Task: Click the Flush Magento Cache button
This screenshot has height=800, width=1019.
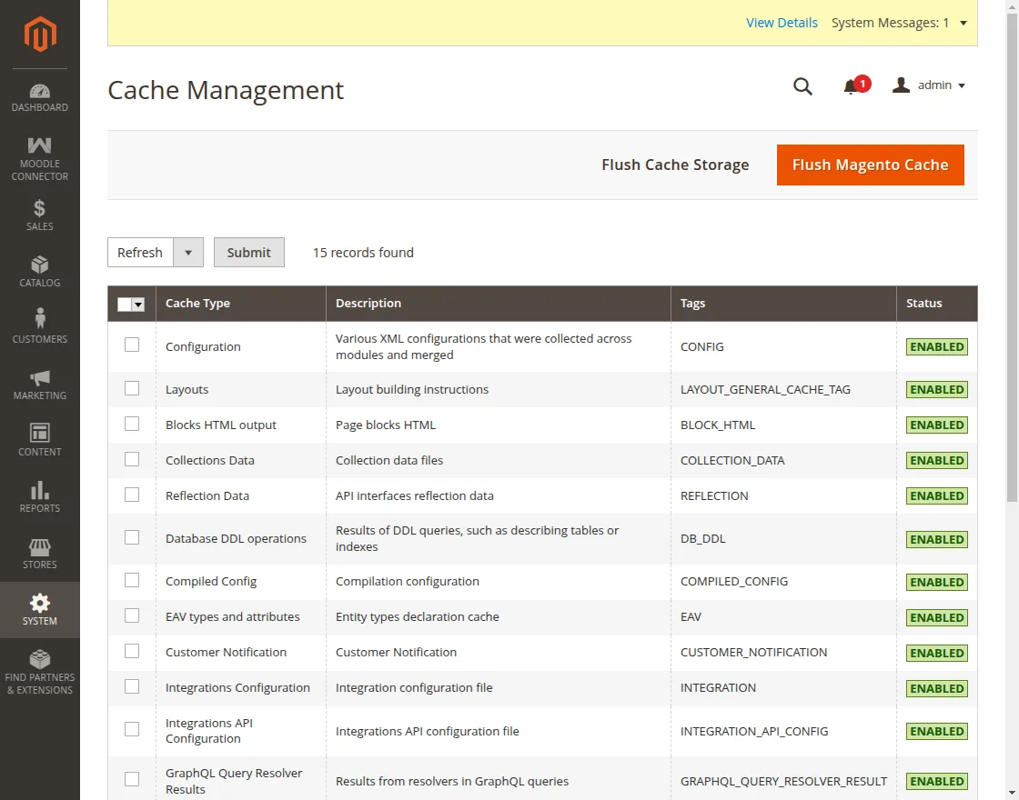Action: point(870,165)
